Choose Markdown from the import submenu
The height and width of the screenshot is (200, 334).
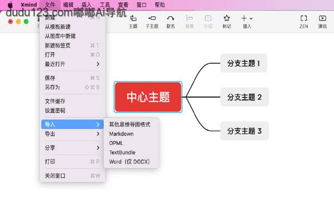(121, 134)
